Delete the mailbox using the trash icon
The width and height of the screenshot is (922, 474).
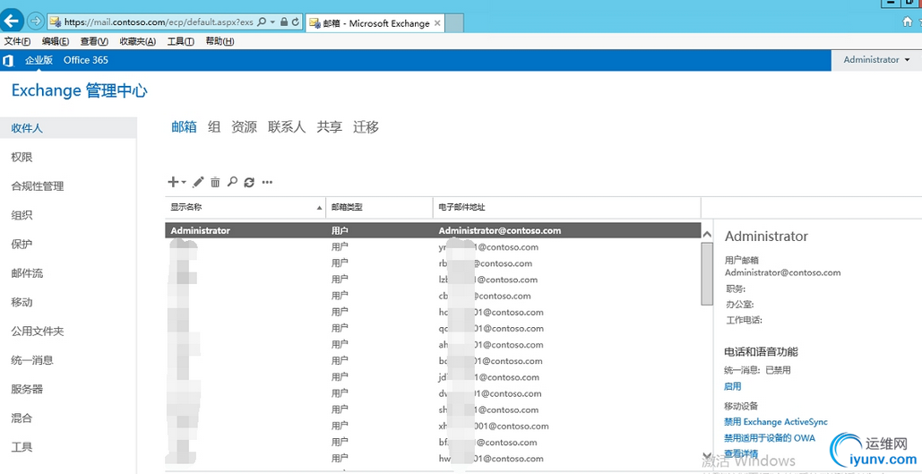[215, 182]
